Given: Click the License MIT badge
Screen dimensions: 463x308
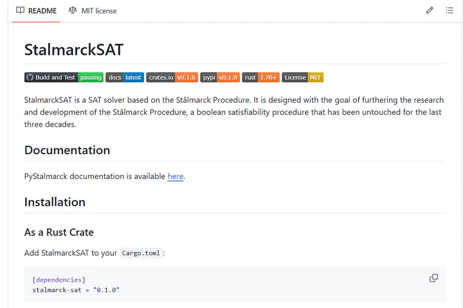Looking at the screenshot, I should 303,77.
